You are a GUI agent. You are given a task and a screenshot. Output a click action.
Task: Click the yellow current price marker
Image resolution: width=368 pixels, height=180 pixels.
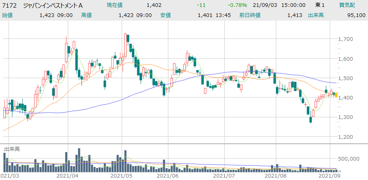point(335,95)
